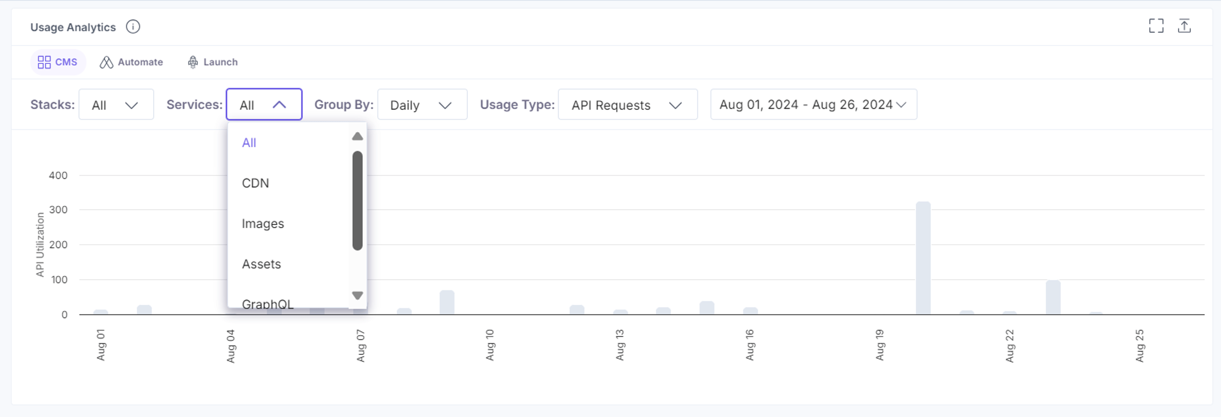Click the Services list scrollbar thumb

tap(357, 200)
